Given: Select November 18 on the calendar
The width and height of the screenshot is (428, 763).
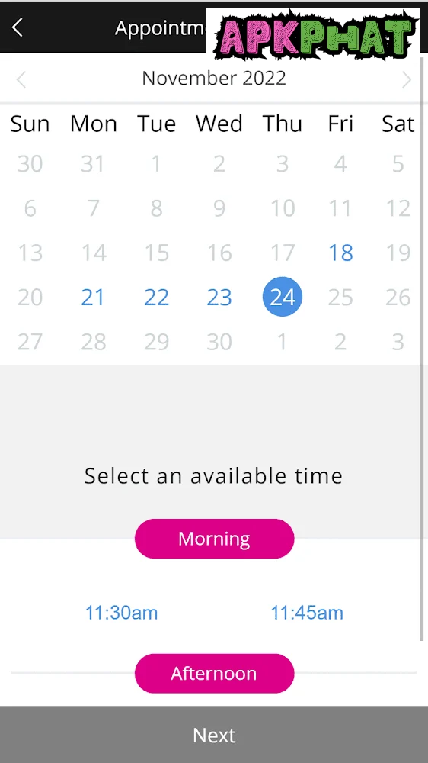Looking at the screenshot, I should click(x=340, y=253).
